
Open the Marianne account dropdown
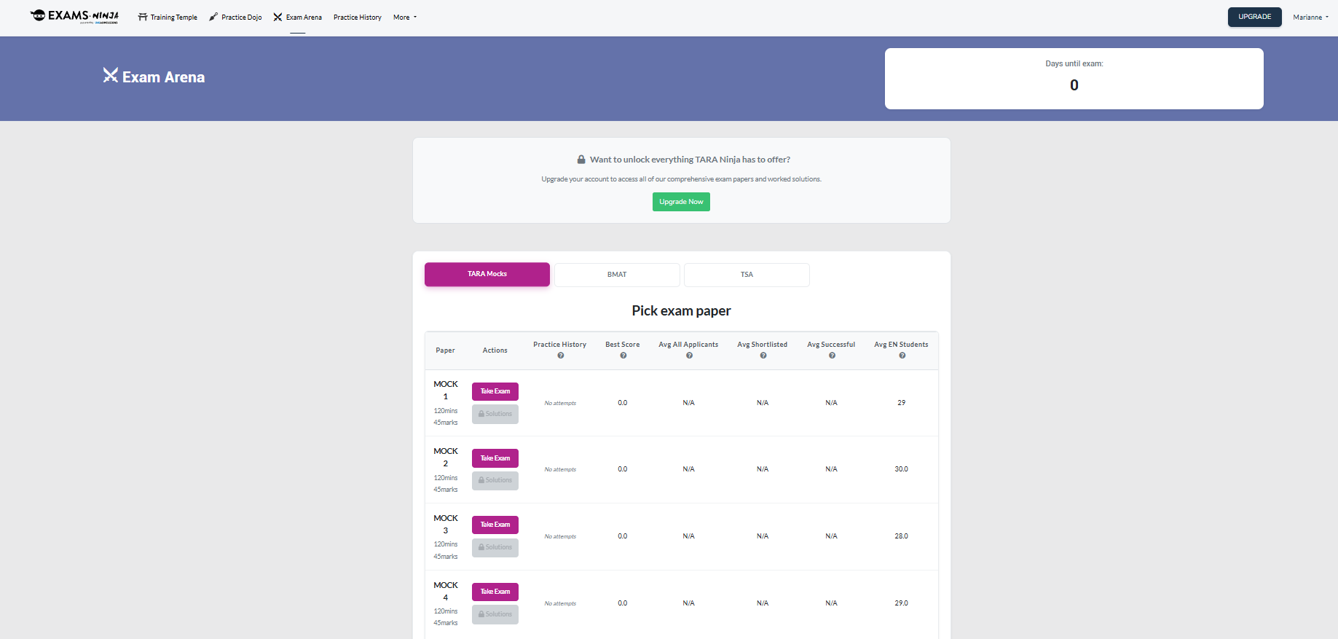coord(1310,17)
